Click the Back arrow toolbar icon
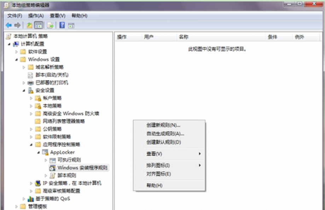325x210 pixels. click(8, 25)
